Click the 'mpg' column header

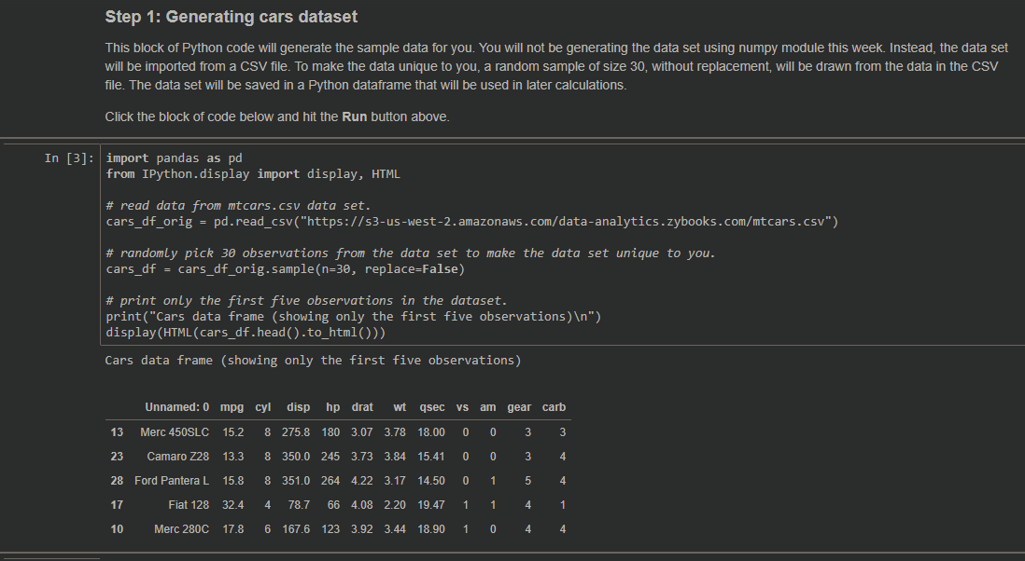coord(232,407)
